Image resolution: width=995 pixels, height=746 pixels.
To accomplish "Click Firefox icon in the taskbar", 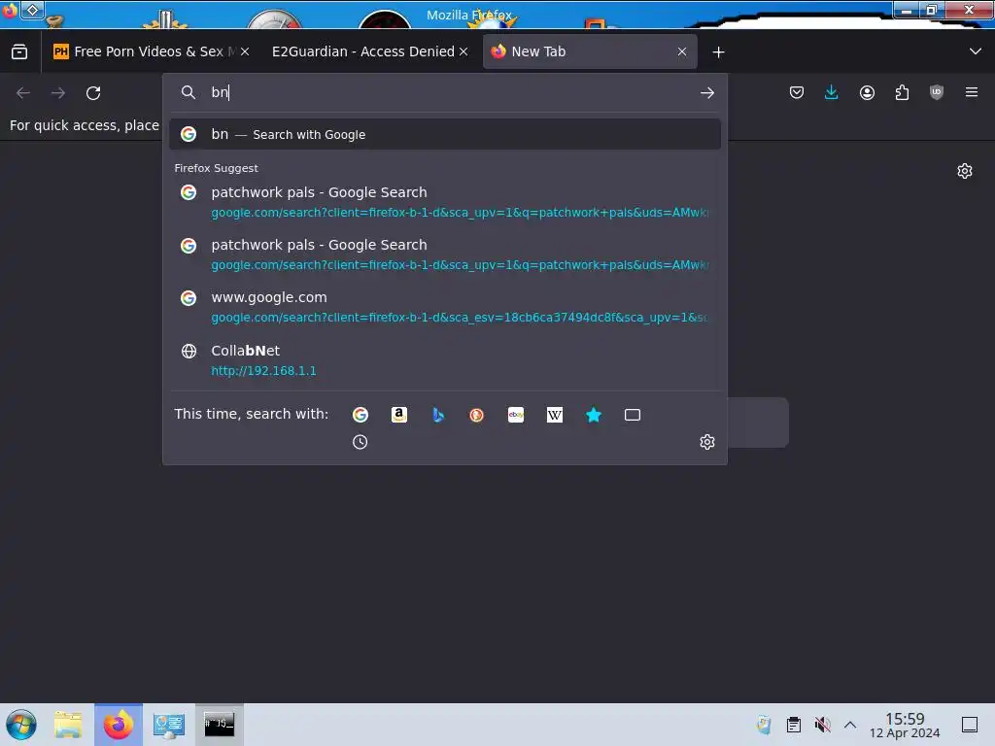I will point(119,725).
